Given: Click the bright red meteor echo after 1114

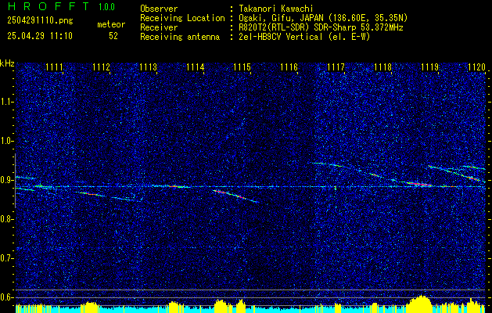Looking at the screenshot, I should (235, 196).
